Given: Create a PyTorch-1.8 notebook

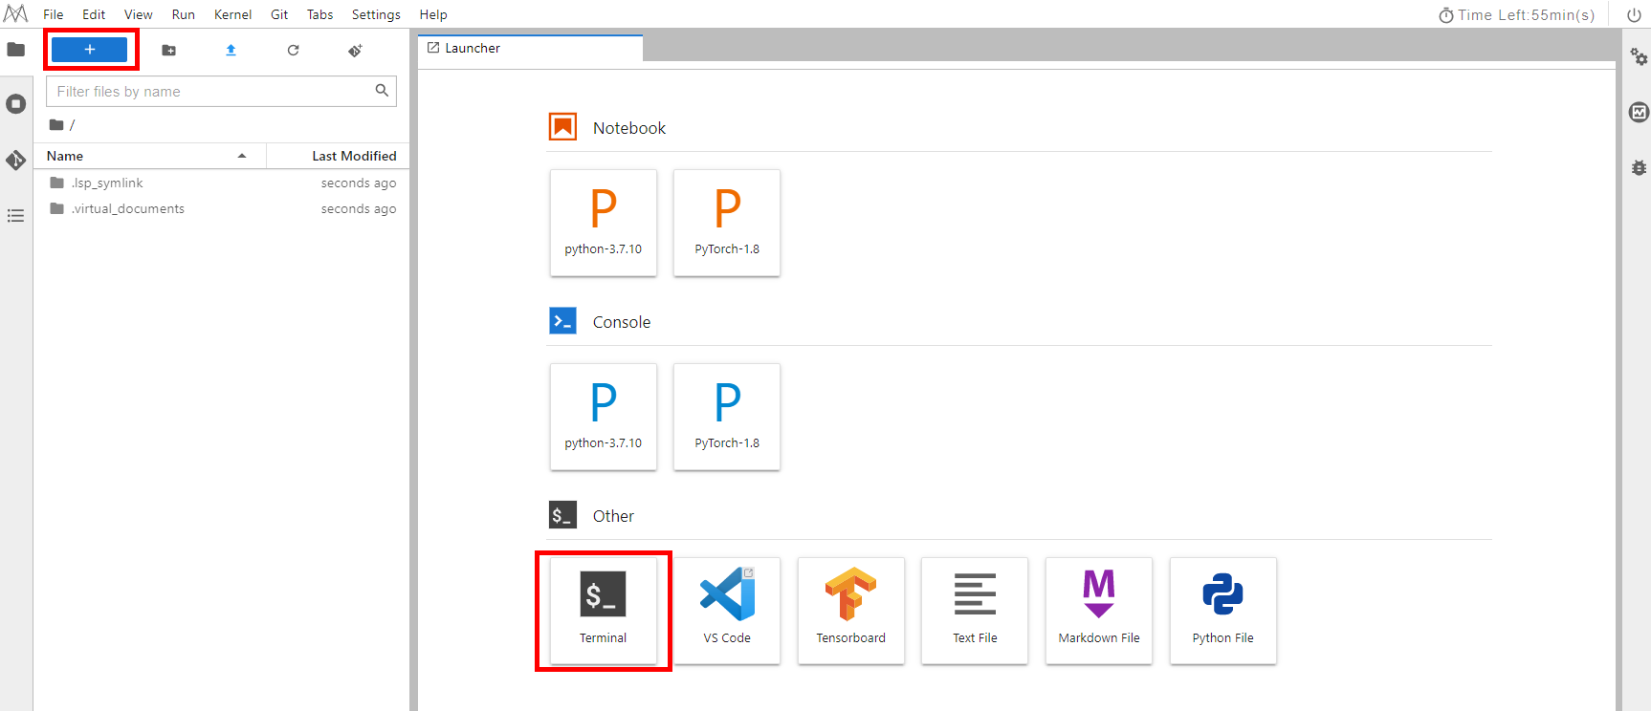Looking at the screenshot, I should tap(727, 223).
